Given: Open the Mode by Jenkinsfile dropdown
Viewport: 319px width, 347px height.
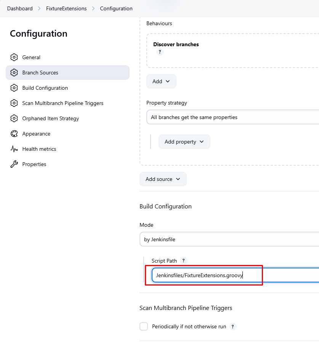Looking at the screenshot, I should coord(229,240).
